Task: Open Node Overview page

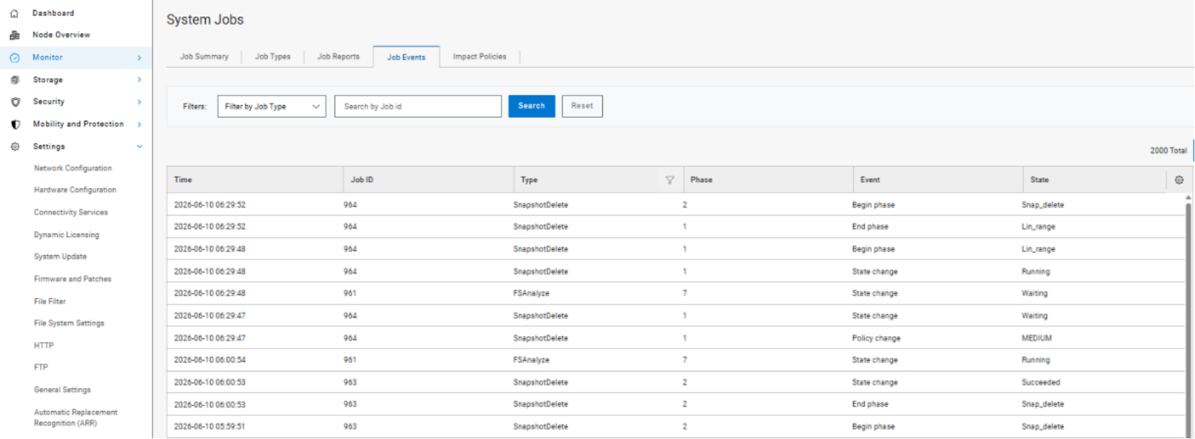Action: pos(61,34)
